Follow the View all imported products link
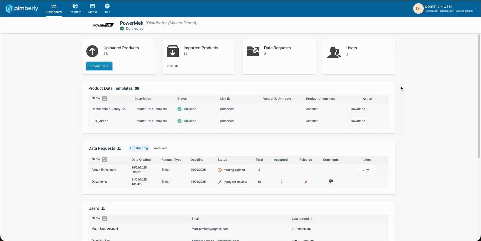 (x=172, y=66)
